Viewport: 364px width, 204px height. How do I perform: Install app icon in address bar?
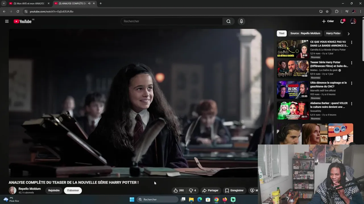click(321, 11)
